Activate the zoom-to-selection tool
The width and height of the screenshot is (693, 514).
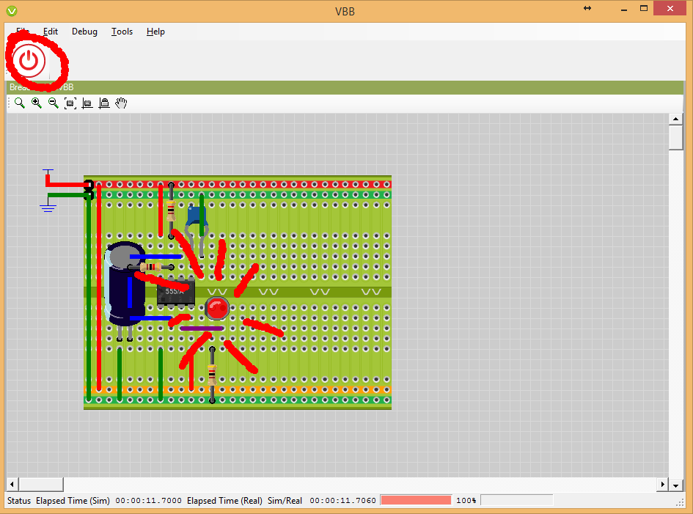tap(70, 103)
